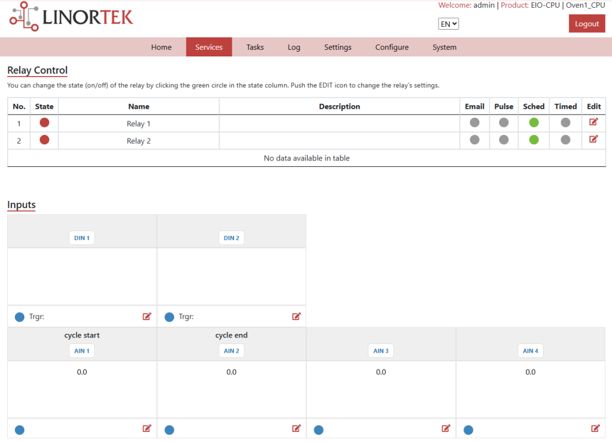Click the Pulse column header
This screenshot has height=442, width=612.
point(504,106)
